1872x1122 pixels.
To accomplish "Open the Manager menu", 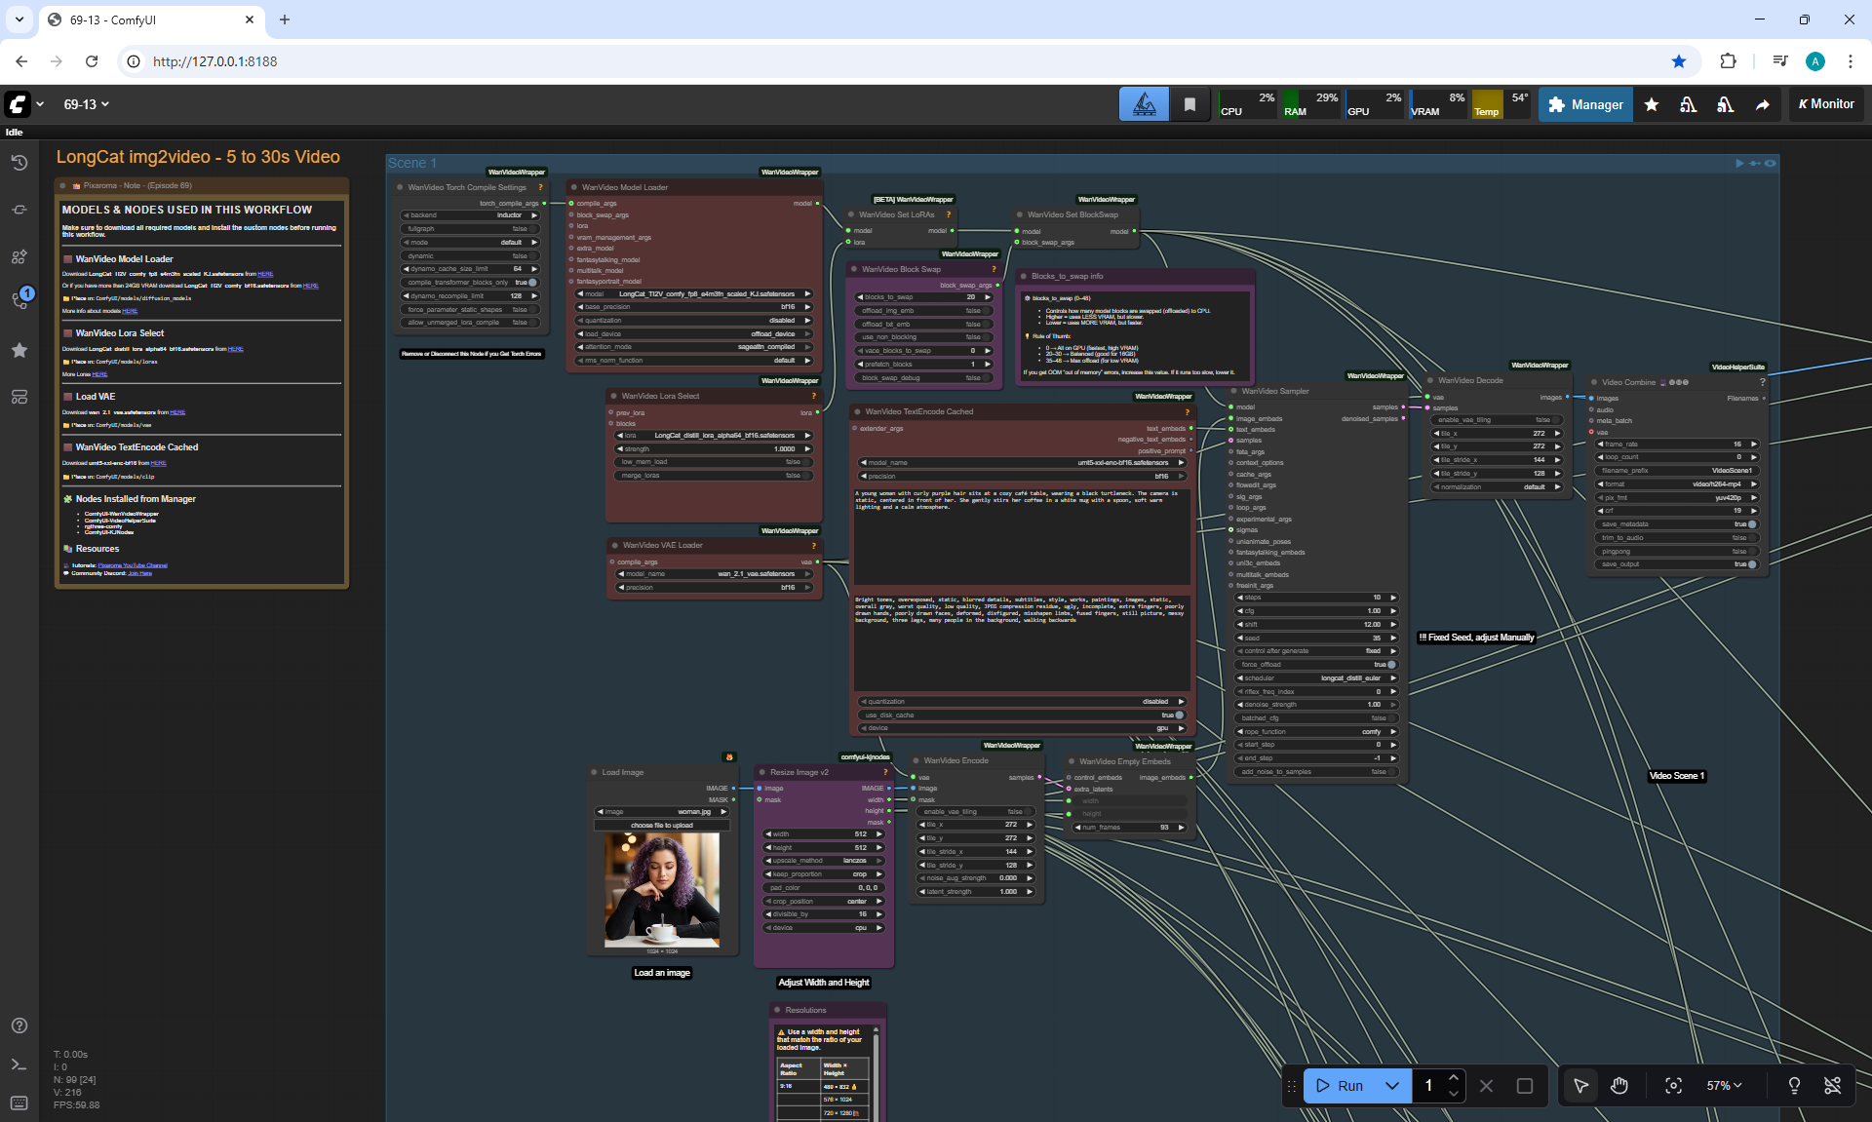I will pyautogui.click(x=1585, y=104).
